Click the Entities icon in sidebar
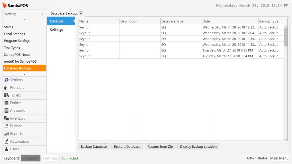Viewport: 292px width, 164px height. coord(6,103)
